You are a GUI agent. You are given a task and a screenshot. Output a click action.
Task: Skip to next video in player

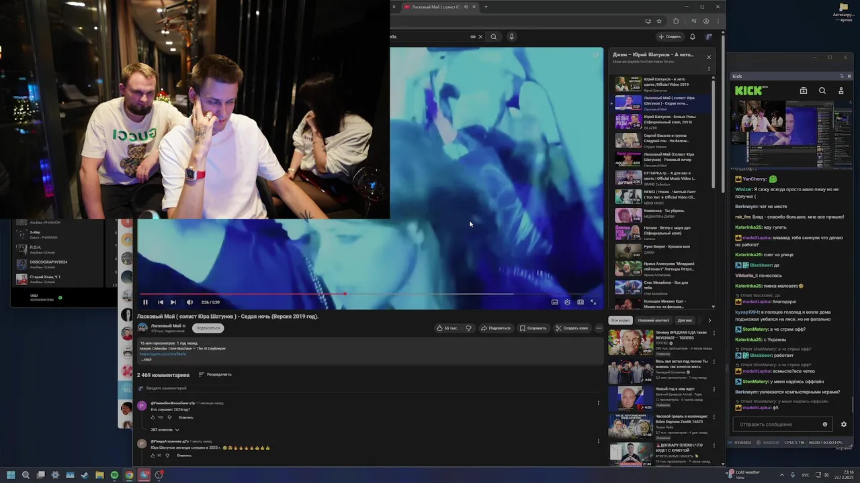coord(173,303)
